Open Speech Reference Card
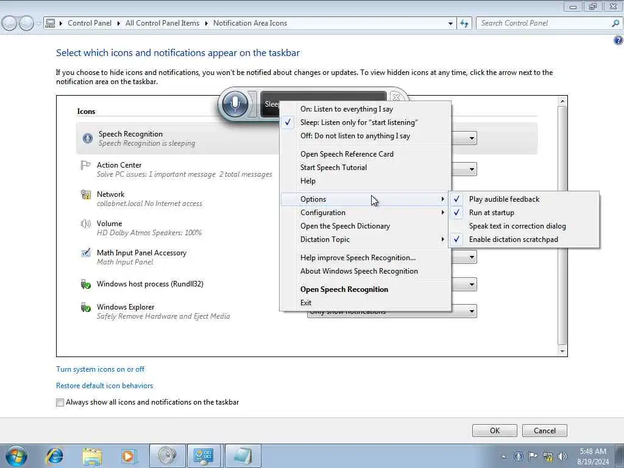The height and width of the screenshot is (468, 624). tap(366, 154)
